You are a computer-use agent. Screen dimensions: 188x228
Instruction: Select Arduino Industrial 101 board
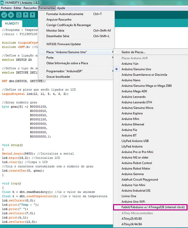(150, 191)
